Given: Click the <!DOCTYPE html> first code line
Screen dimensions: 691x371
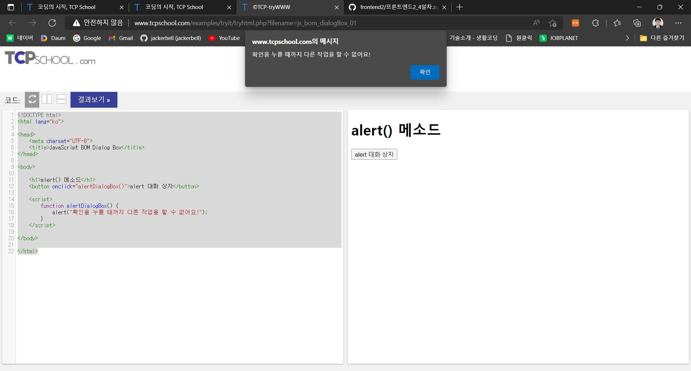Looking at the screenshot, I should point(39,115).
